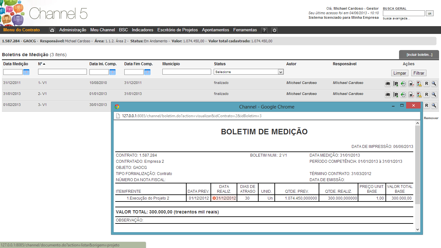Click the Status column header
The height and width of the screenshot is (248, 441).
220,64
